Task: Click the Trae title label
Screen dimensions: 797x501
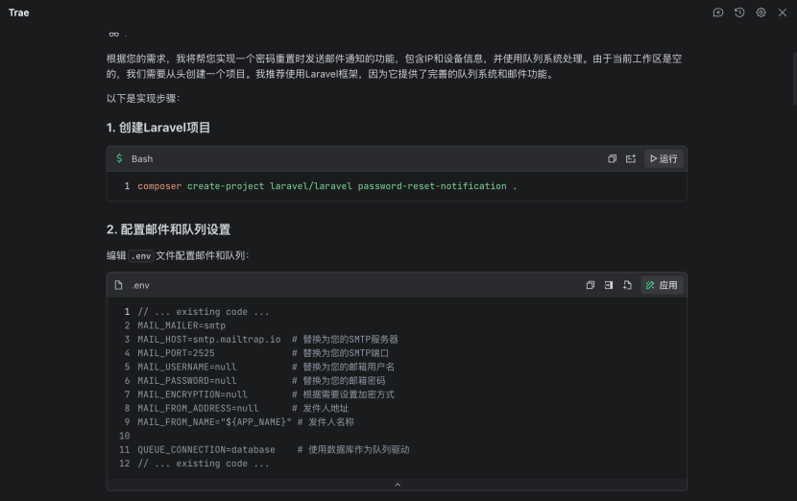Action: [19, 12]
